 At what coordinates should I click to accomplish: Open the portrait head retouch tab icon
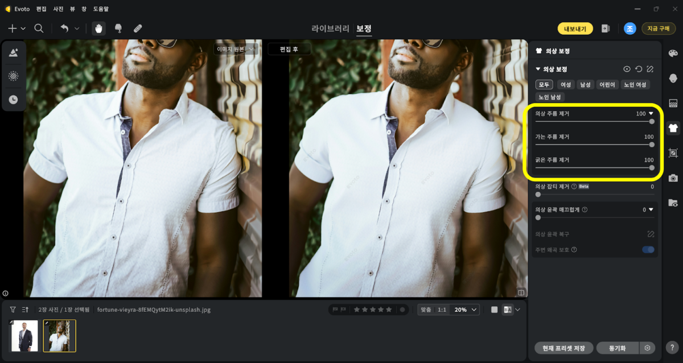[x=673, y=78]
